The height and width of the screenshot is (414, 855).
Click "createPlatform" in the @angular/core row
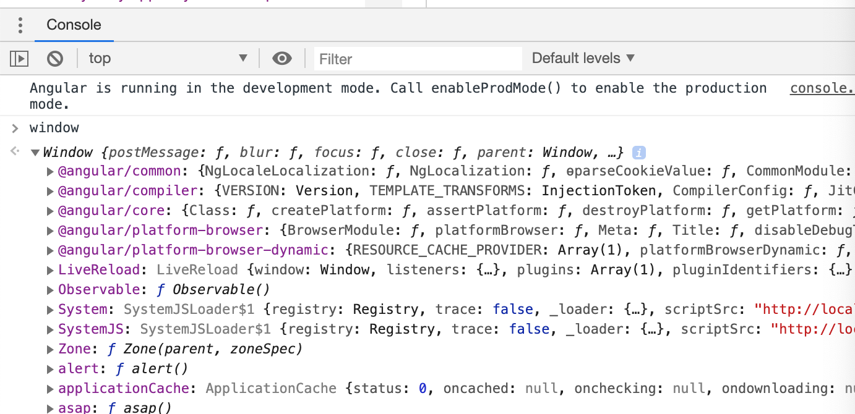333,211
